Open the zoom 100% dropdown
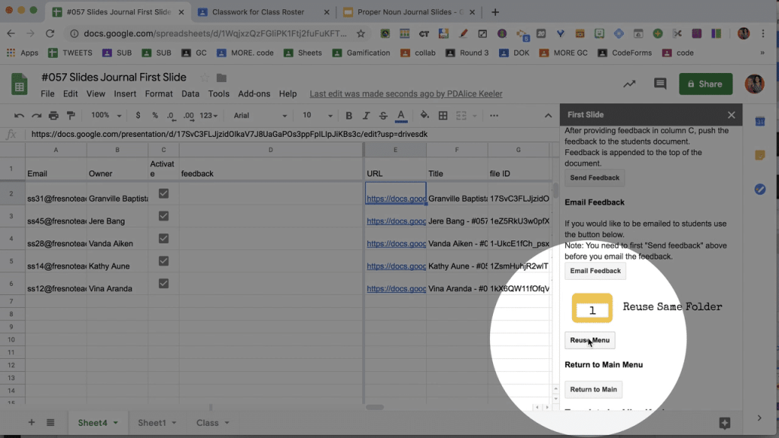The width and height of the screenshot is (779, 438). click(x=106, y=116)
